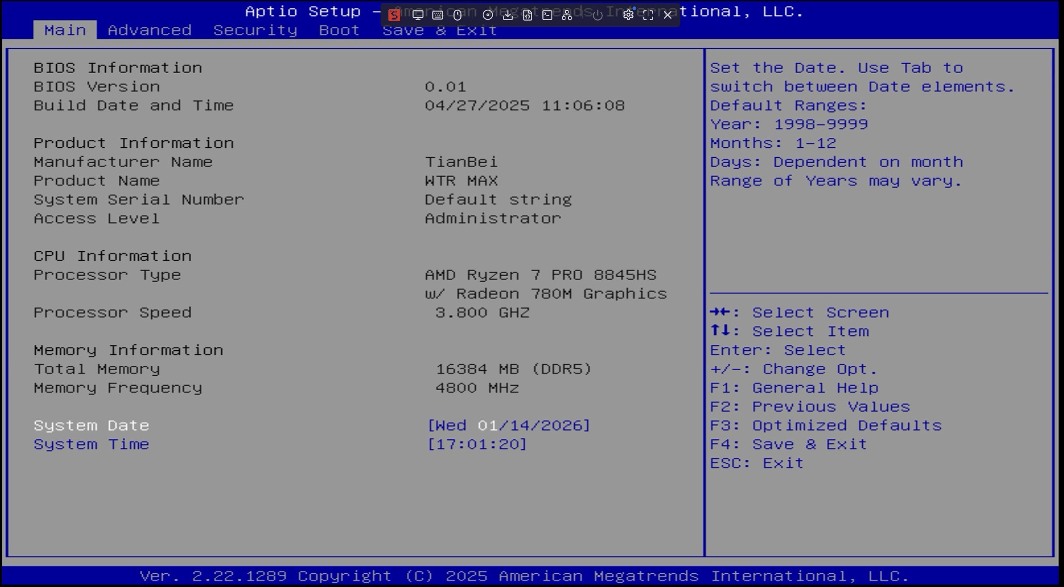Viewport: 1064px width, 587px height.
Task: Open the Boot tab
Action: click(339, 30)
